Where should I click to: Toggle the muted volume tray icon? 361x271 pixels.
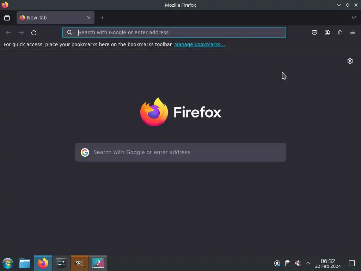click(x=298, y=263)
